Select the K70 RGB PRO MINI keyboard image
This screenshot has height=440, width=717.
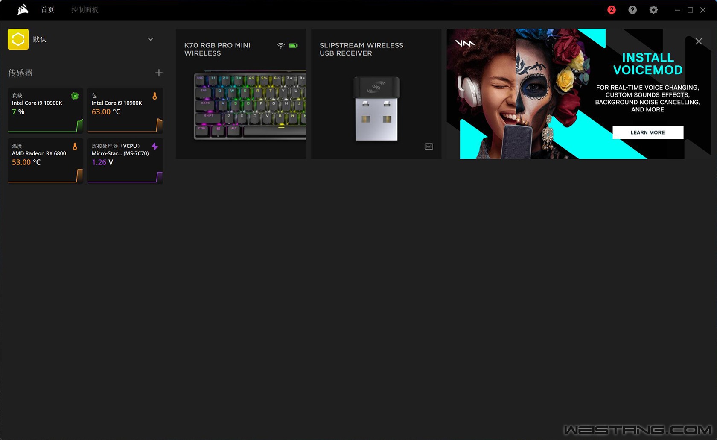tap(250, 106)
